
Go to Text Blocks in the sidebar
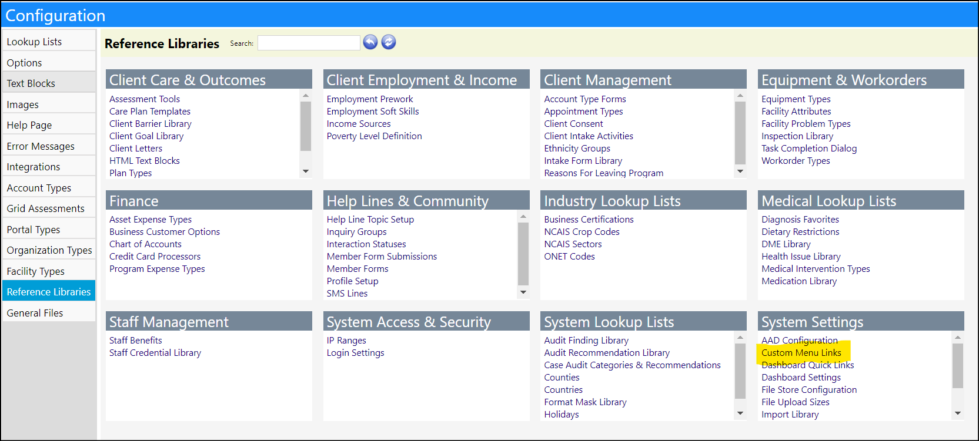(x=49, y=83)
